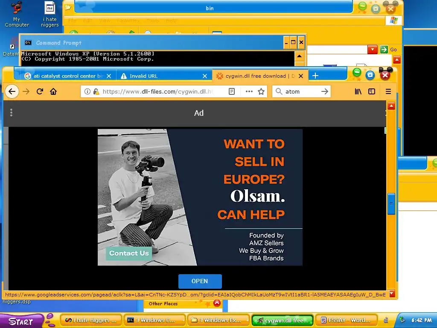
Task: Show site information via the info icon
Action: coord(87,91)
